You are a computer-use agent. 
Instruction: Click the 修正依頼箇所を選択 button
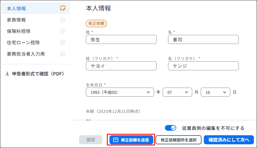coord(179,140)
